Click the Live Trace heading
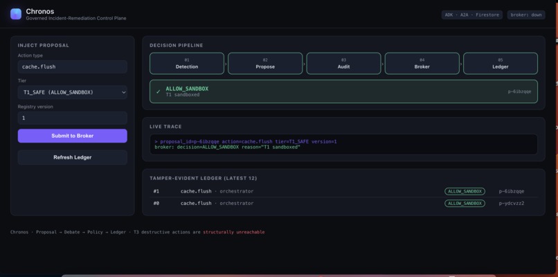This screenshot has height=277, width=558. click(x=165, y=127)
